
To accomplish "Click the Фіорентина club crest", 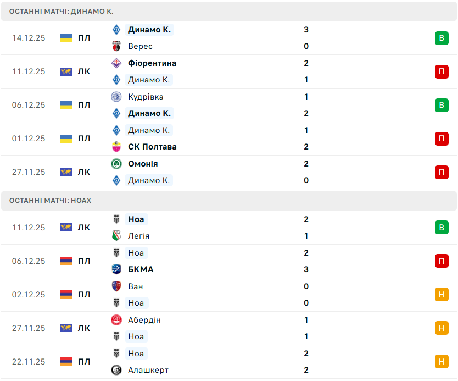I will point(116,63).
